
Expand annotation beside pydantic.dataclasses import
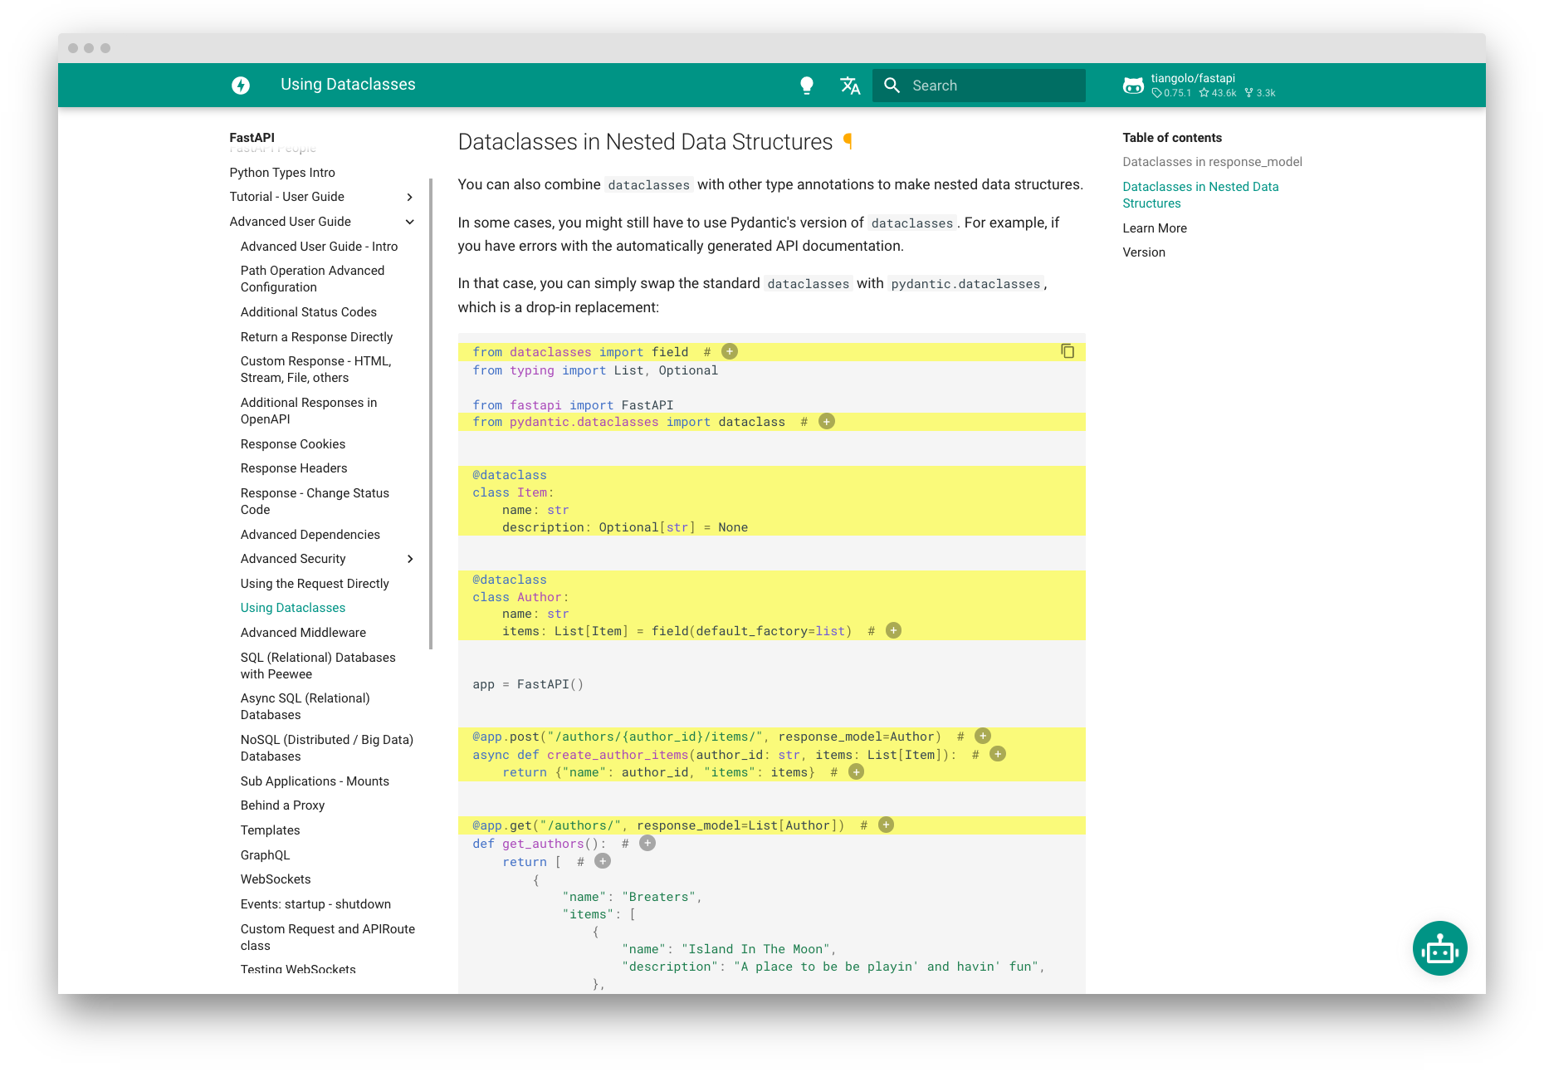pos(826,422)
